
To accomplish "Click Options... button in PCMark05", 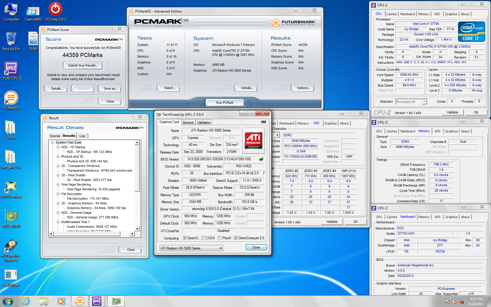I will 304,88.
